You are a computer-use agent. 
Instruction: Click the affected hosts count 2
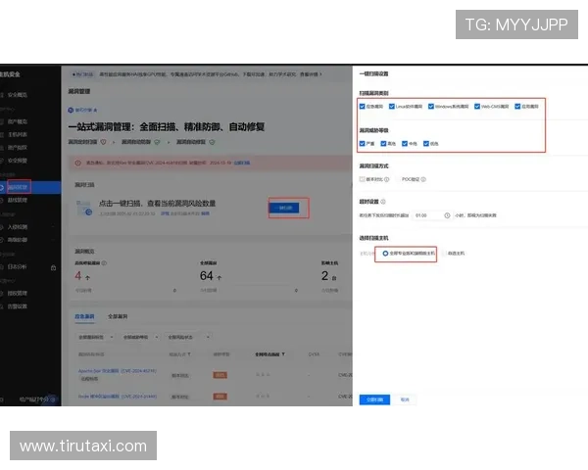[x=324, y=276]
